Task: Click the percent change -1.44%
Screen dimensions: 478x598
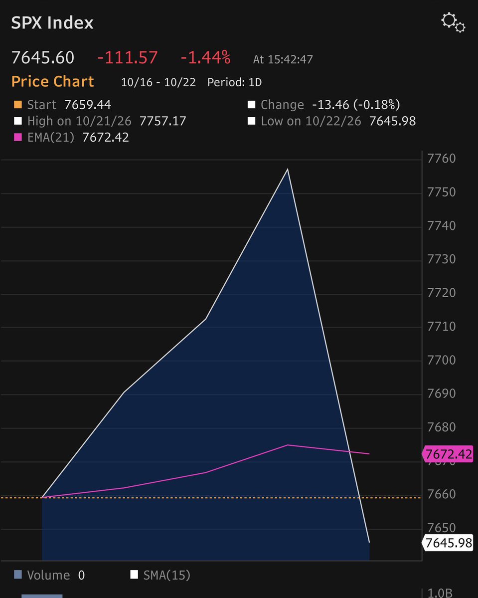Action: click(205, 57)
